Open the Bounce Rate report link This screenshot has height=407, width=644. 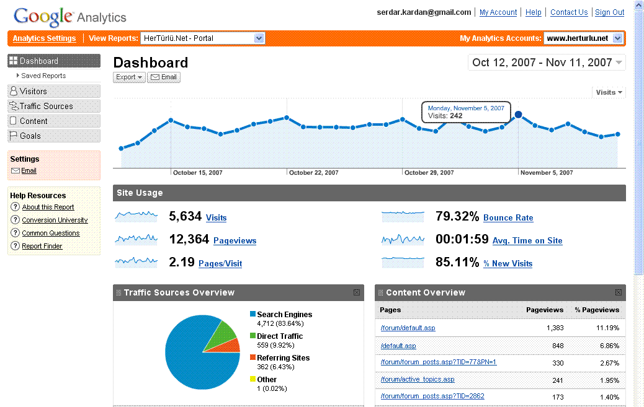coord(508,217)
